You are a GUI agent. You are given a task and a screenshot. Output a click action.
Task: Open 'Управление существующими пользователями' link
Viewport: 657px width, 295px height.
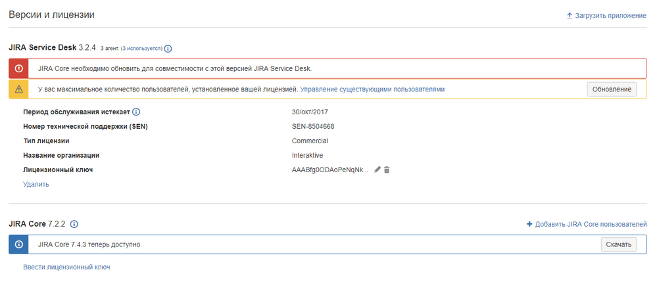pos(372,89)
